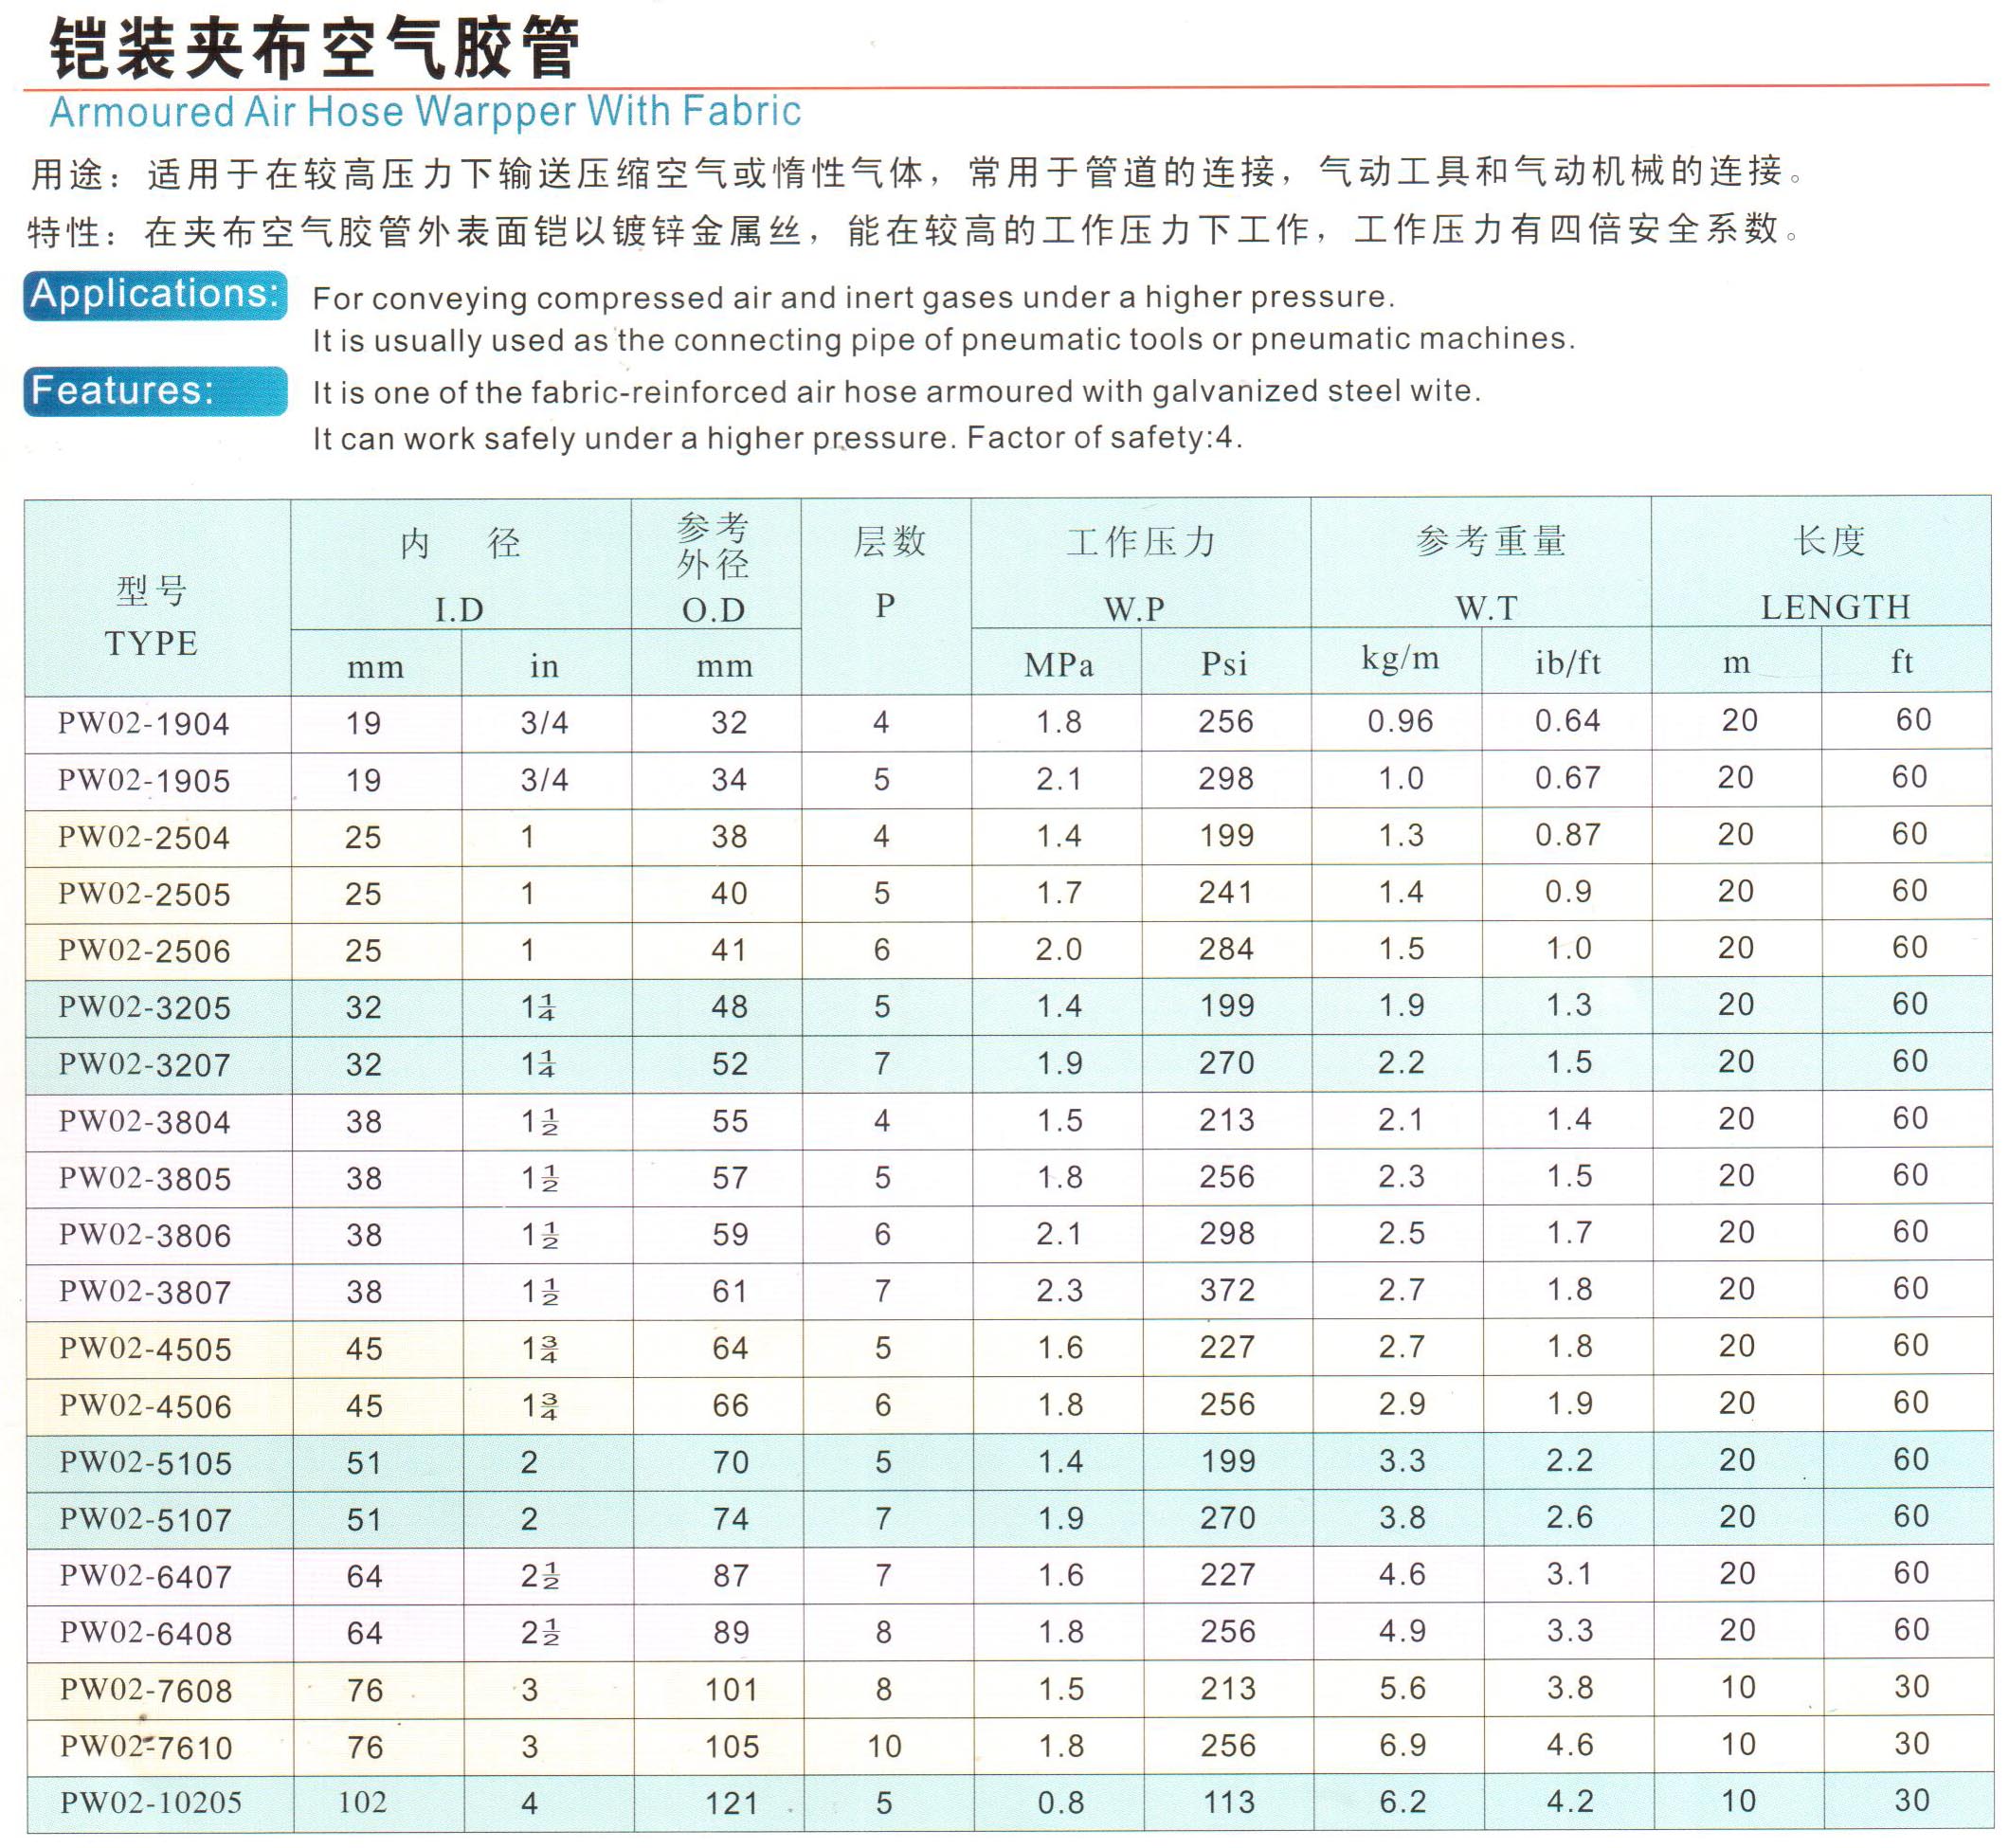This screenshot has height=1848, width=2009.
Task: Click the 5.6 kg/m value for PW02-7608
Action: pyautogui.click(x=1403, y=1689)
